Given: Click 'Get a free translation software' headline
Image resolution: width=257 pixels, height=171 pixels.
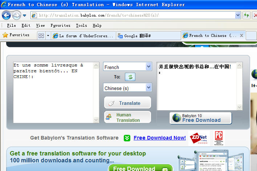Looking at the screenshot, I should (78, 154).
